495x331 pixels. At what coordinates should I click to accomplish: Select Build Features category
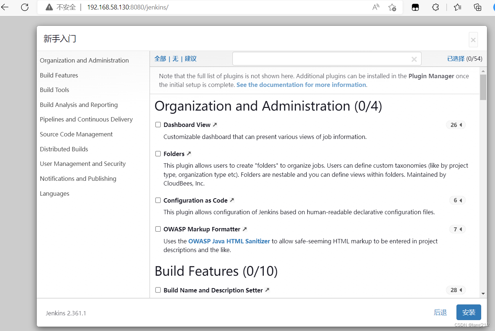pyautogui.click(x=59, y=75)
